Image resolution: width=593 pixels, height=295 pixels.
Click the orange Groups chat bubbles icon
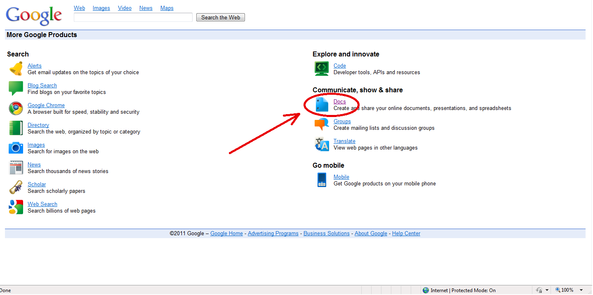click(322, 124)
